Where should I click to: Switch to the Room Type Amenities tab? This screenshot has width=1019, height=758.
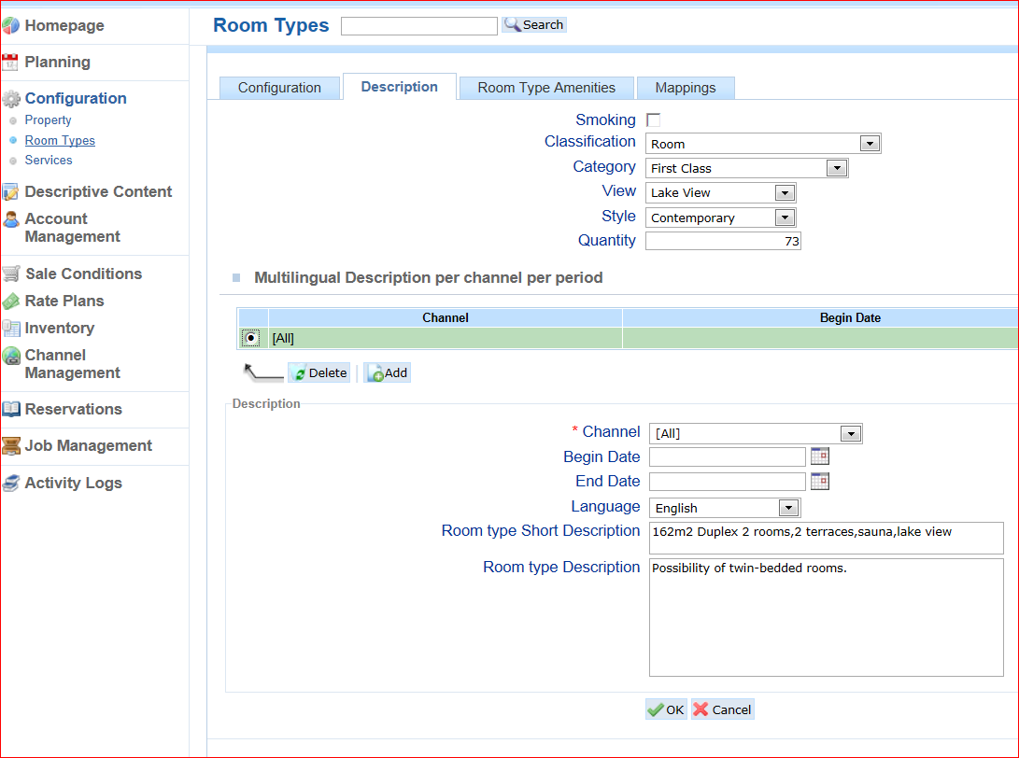[x=546, y=88]
